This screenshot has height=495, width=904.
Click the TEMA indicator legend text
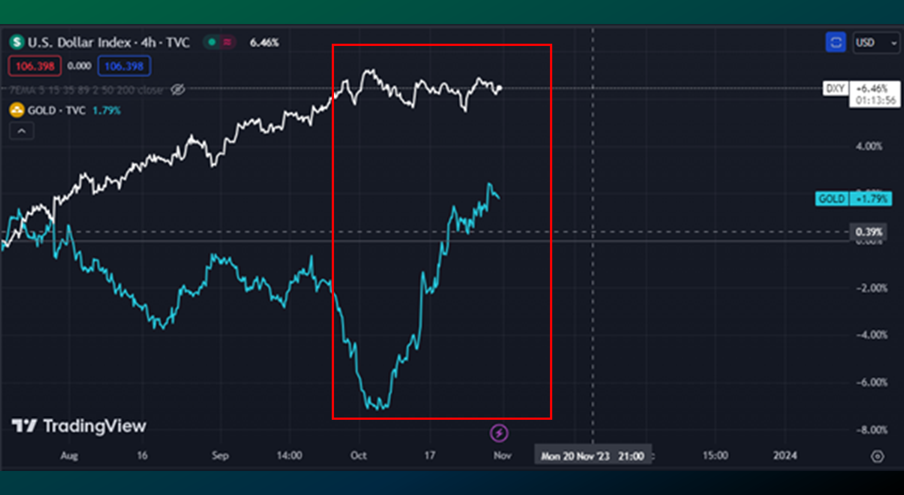pyautogui.click(x=86, y=90)
